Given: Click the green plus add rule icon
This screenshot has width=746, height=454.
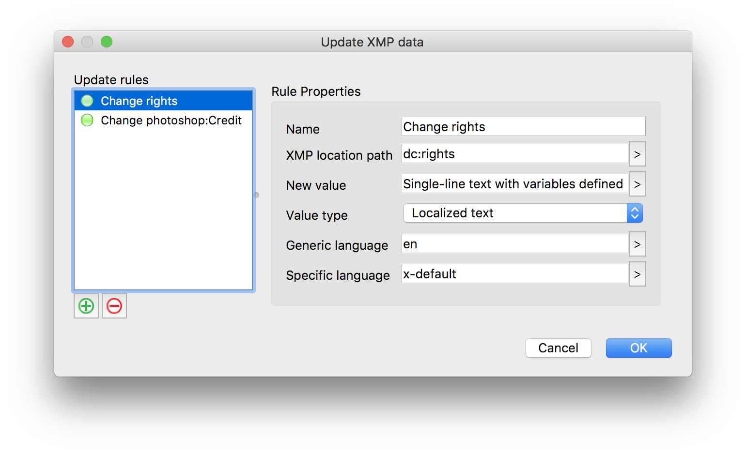Looking at the screenshot, I should click(x=86, y=306).
